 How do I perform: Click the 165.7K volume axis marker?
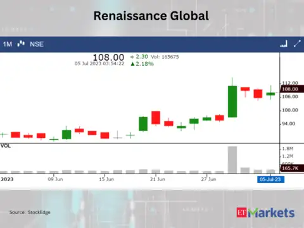(292, 168)
